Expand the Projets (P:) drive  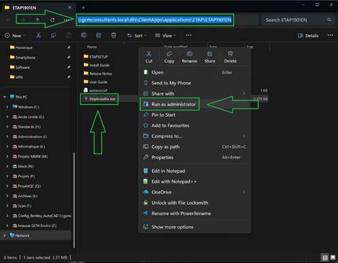point(7,176)
